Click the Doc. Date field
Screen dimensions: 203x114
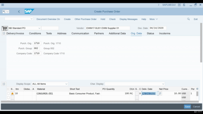[x=158, y=28]
